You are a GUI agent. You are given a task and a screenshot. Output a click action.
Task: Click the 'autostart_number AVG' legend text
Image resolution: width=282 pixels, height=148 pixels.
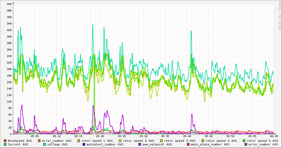[105, 144]
